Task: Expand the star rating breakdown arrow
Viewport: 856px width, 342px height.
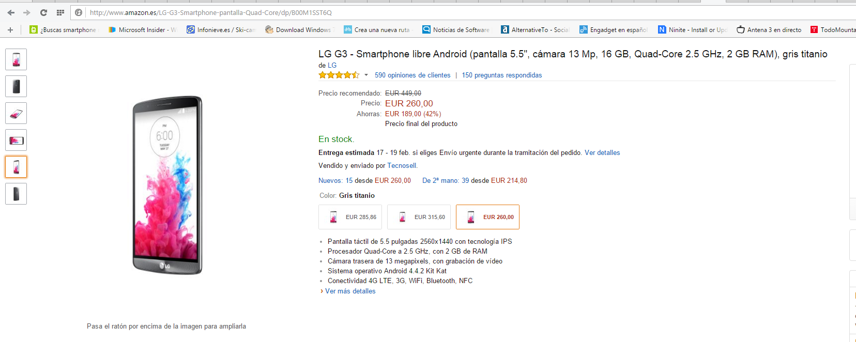Action: coord(366,75)
